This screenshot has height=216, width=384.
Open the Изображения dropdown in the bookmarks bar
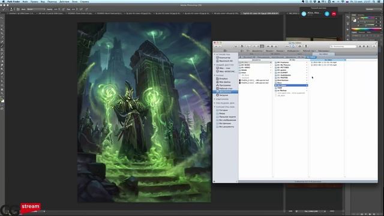[293, 51]
